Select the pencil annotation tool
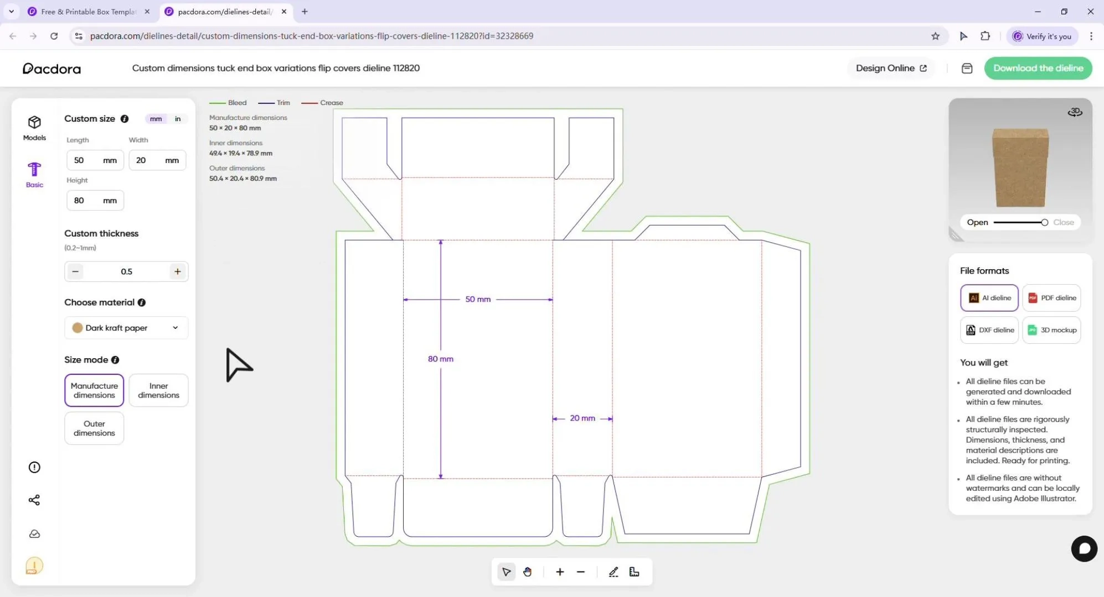Screen dimensions: 1104x597 click(x=613, y=572)
